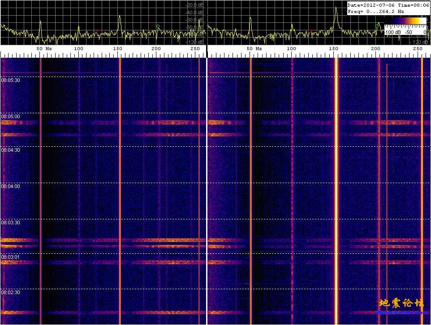This screenshot has width=431, height=325.
Task: Click the 08:04:30 time label
Action: tap(10, 150)
